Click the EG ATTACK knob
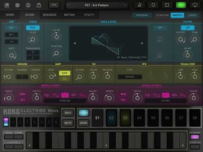Image resolution: width=203 pixels, height=152 pixels. pyautogui.click(x=79, y=77)
